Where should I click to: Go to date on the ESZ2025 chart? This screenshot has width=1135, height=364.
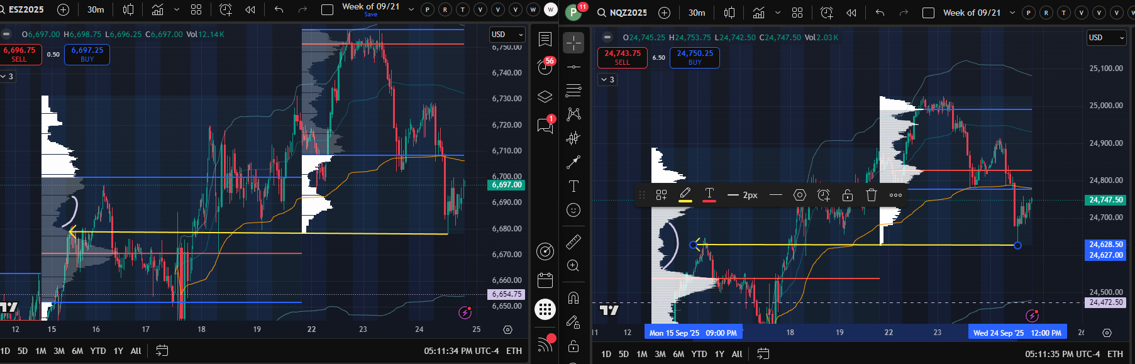(x=162, y=351)
